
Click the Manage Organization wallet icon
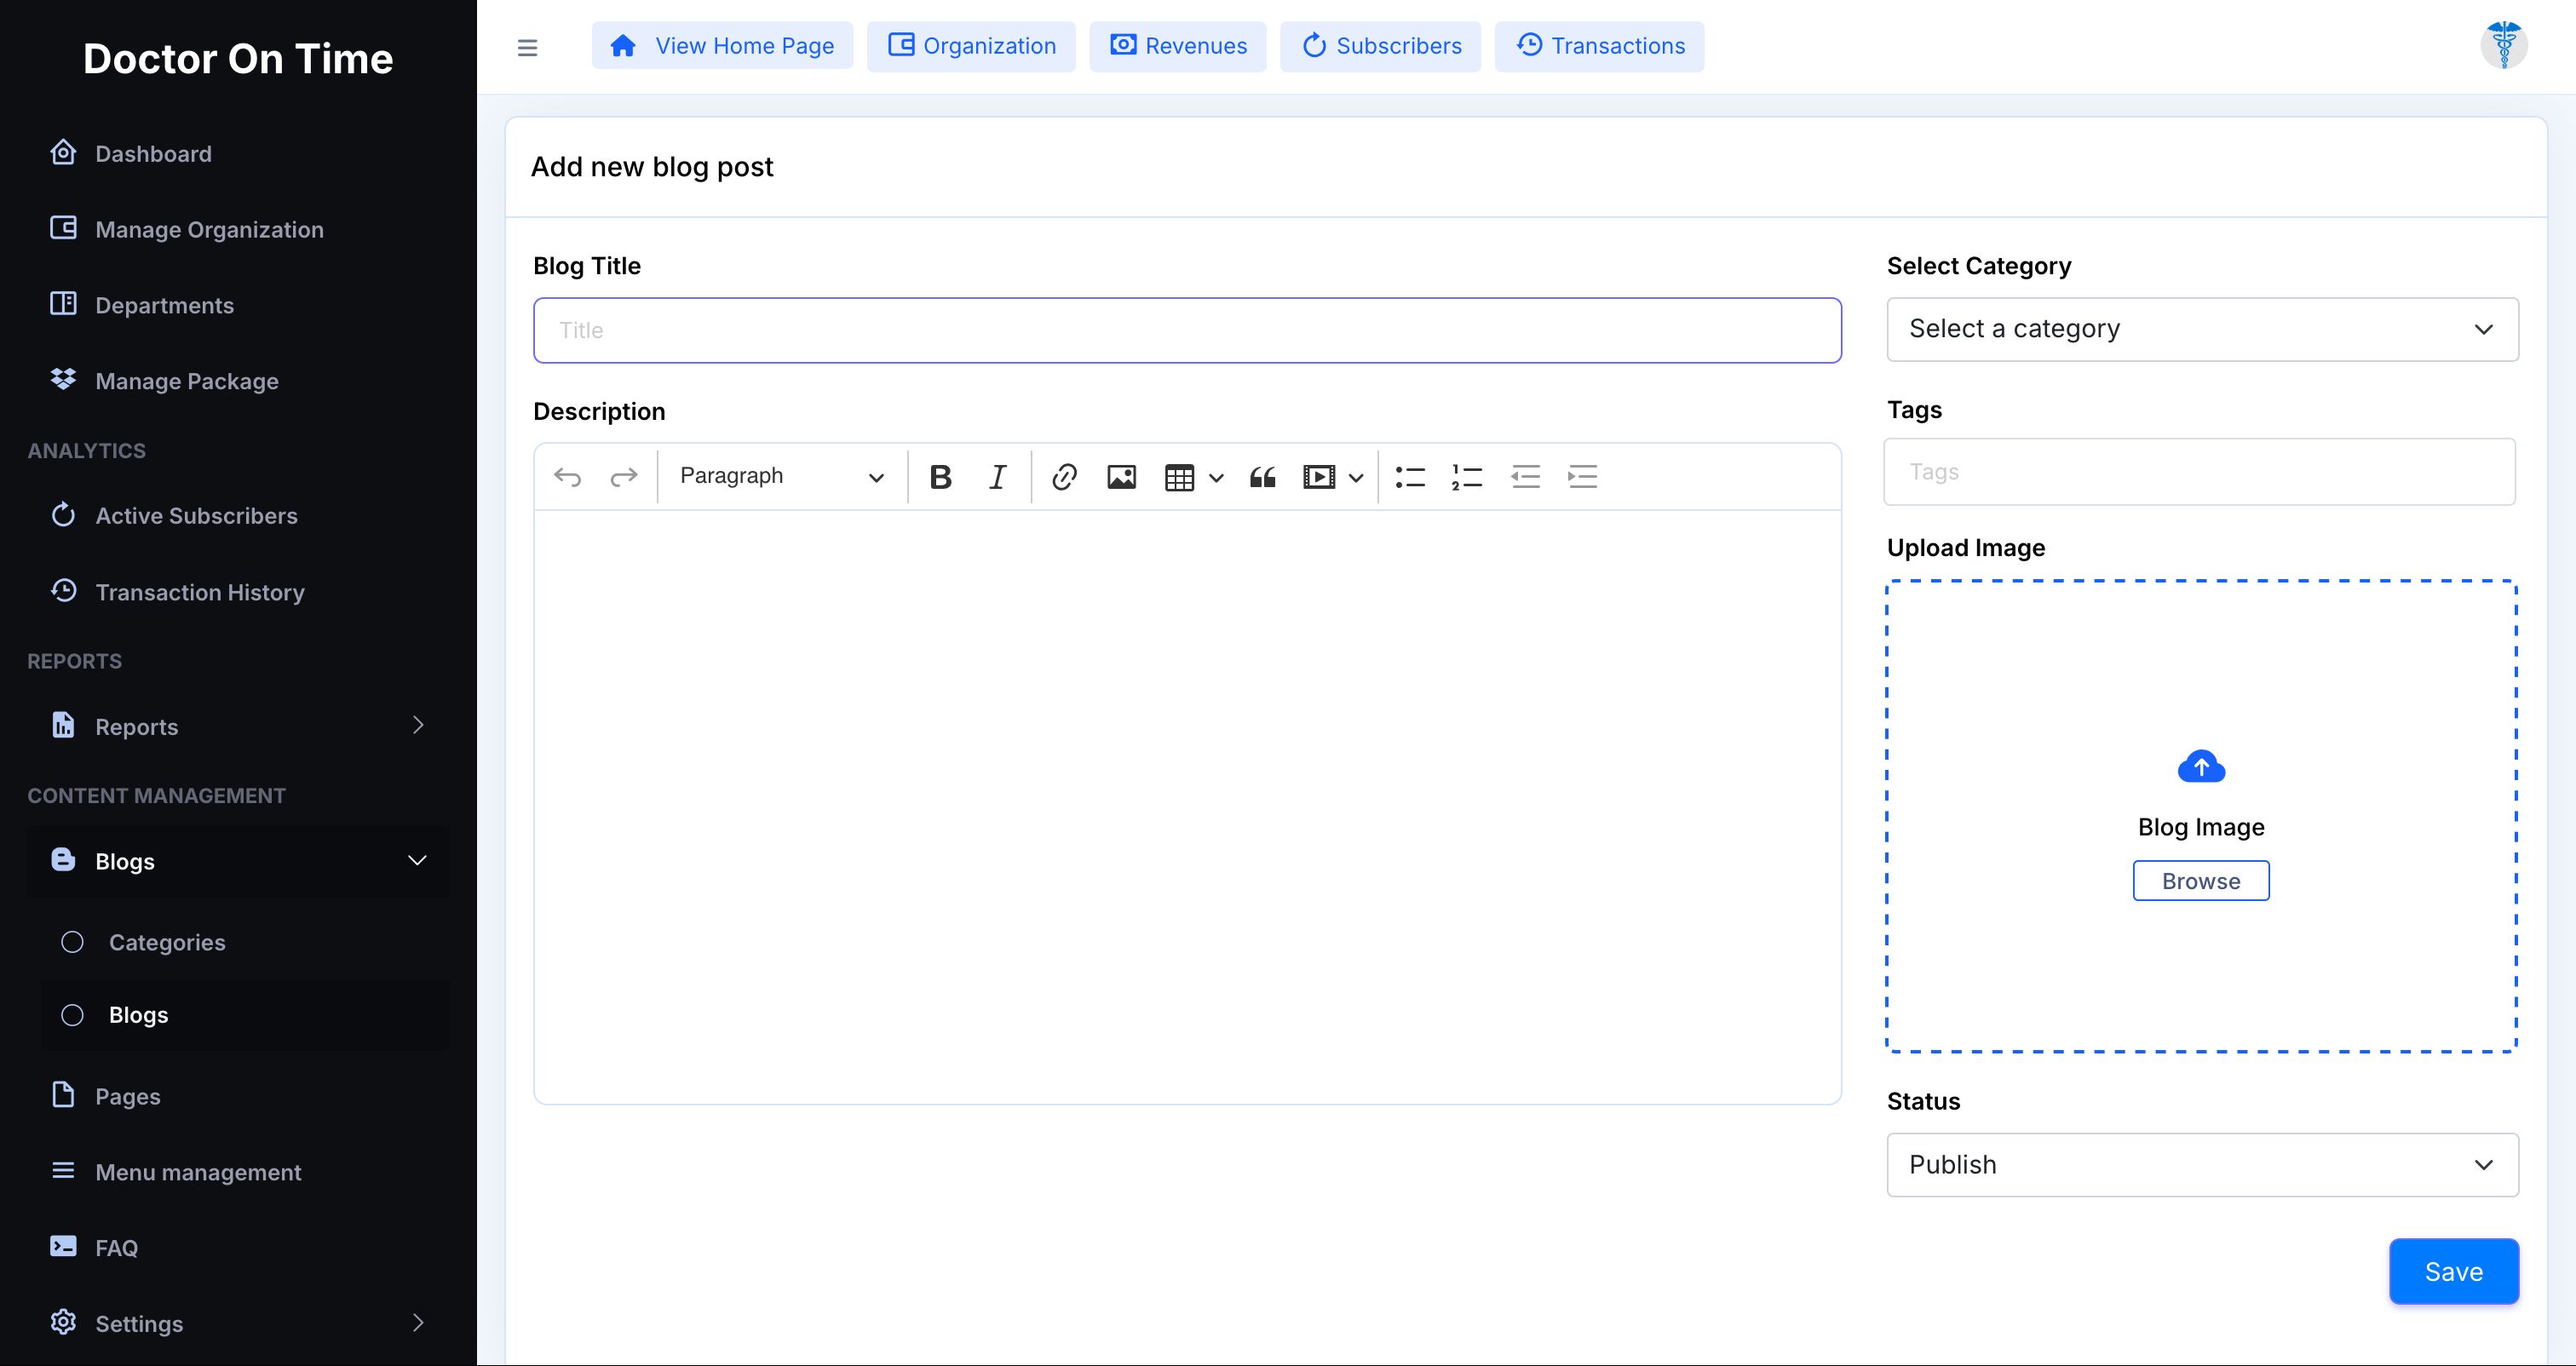pyautogui.click(x=63, y=228)
